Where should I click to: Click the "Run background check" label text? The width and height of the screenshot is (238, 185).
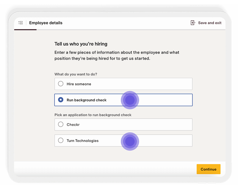(87, 100)
